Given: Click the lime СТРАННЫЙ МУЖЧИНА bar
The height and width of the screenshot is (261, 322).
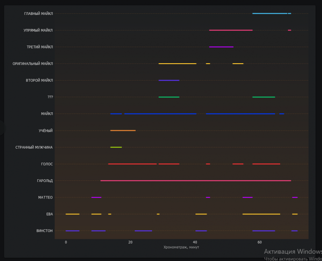Looking at the screenshot, I should [116, 147].
